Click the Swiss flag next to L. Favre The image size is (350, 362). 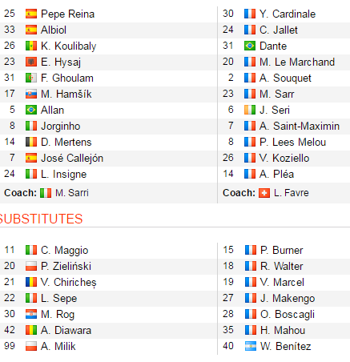[x=264, y=193]
